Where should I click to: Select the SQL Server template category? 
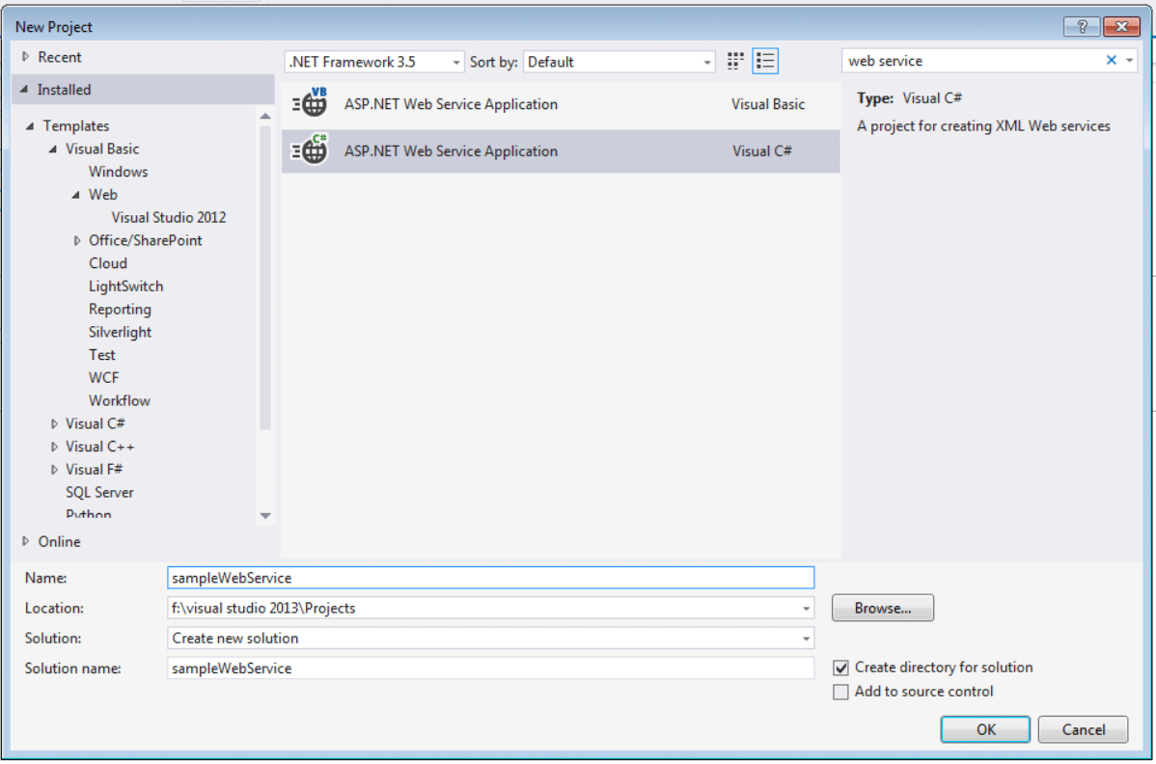pos(99,492)
